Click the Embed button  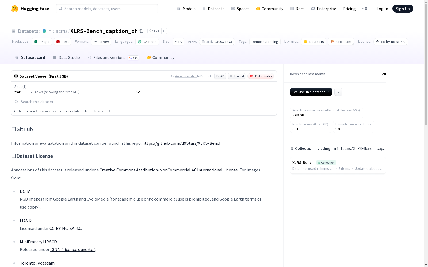click(237, 76)
